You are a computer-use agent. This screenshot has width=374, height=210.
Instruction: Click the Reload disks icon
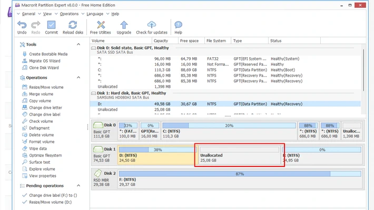[73, 25]
